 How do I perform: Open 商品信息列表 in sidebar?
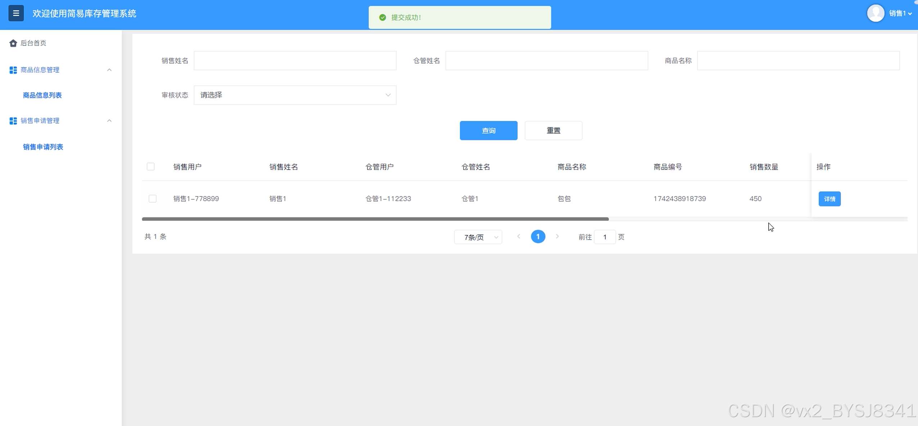click(x=42, y=95)
